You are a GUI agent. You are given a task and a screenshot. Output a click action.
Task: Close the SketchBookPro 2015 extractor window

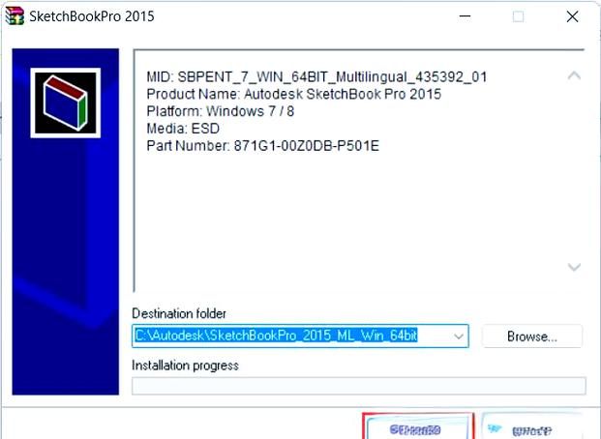[573, 16]
